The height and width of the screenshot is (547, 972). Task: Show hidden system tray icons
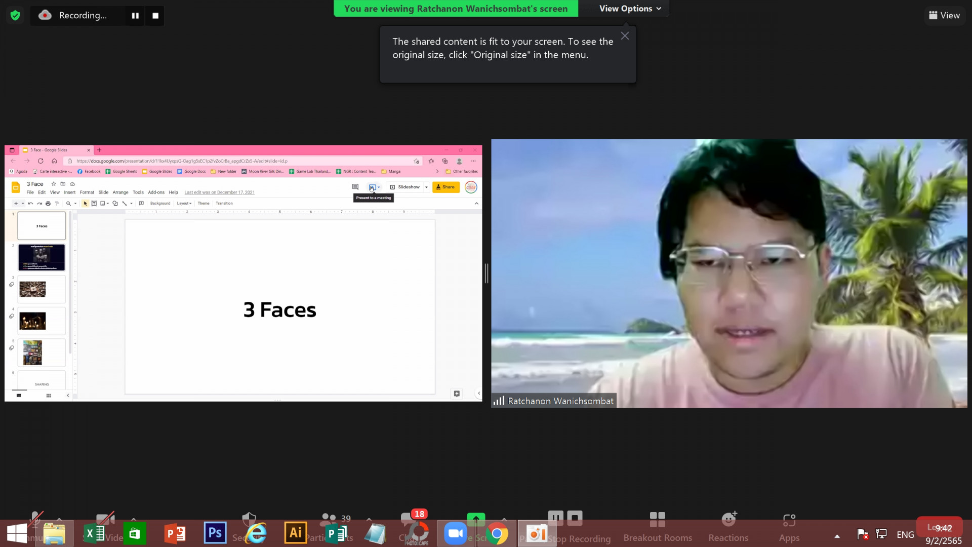click(x=837, y=535)
